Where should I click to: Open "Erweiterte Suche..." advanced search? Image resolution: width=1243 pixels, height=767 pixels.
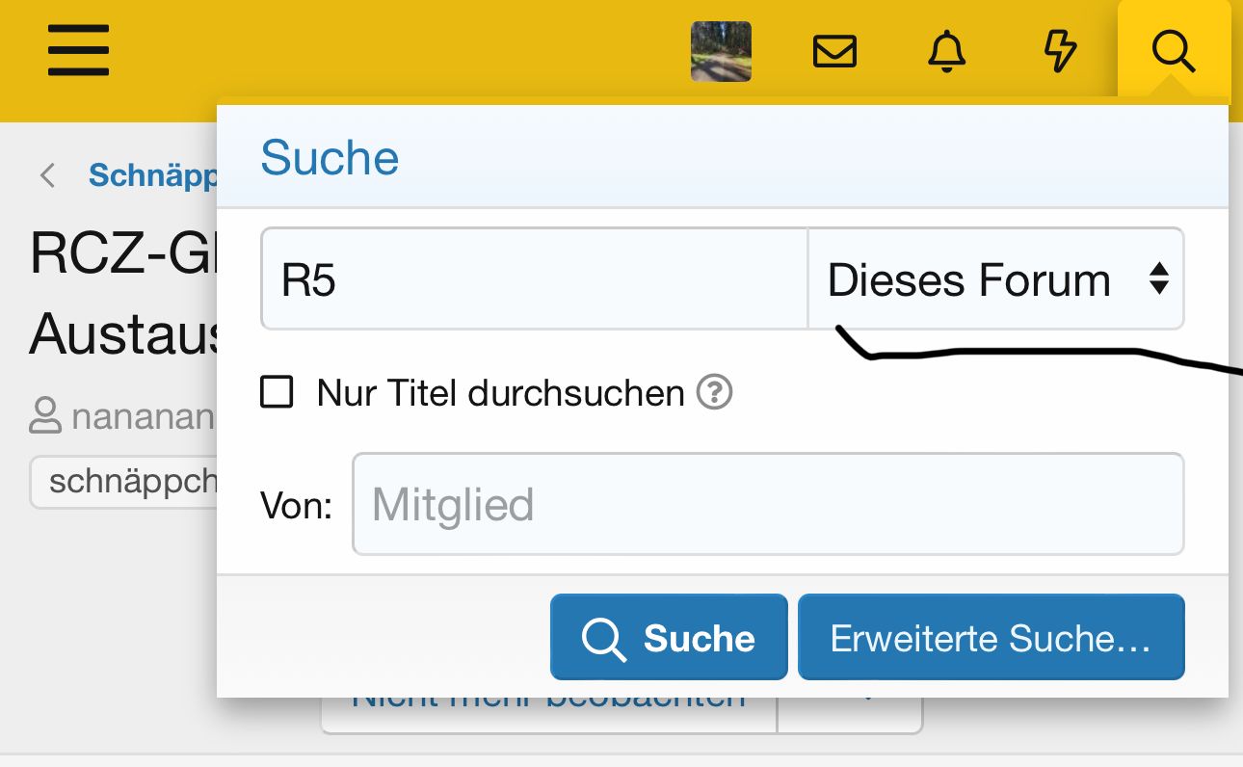pyautogui.click(x=991, y=638)
